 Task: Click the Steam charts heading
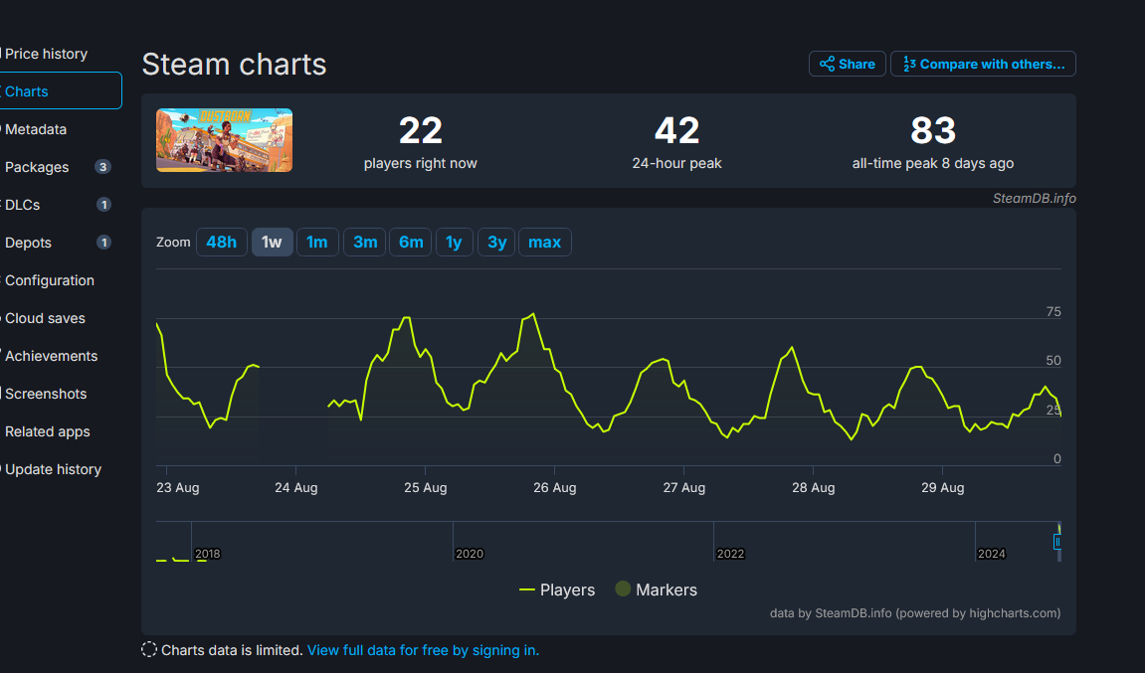click(234, 65)
